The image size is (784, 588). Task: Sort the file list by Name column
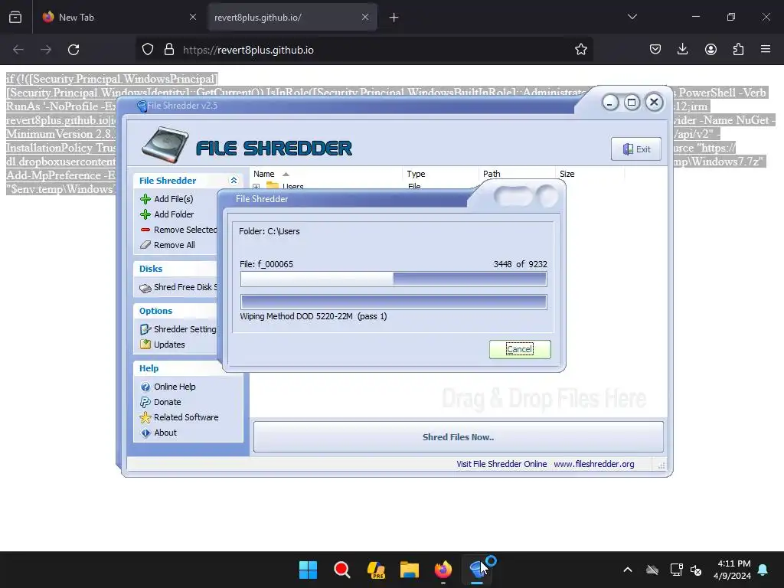tap(326, 174)
